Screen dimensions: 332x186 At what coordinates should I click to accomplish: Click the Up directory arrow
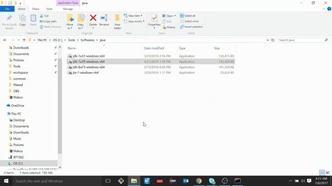24,40
